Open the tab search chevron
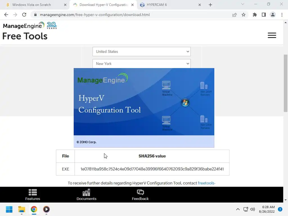The height and width of the screenshot is (216, 288). (x=243, y=4)
